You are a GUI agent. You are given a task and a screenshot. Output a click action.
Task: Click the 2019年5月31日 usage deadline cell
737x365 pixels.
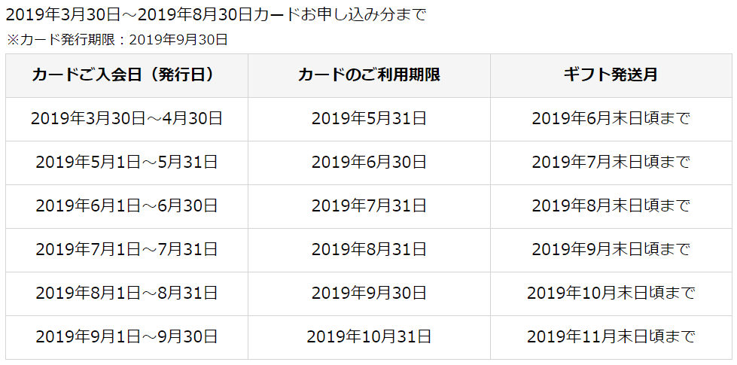(369, 118)
